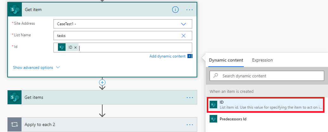The height and width of the screenshot is (132, 328).
Task: Click inside the Id input field
Action: click(x=123, y=48)
